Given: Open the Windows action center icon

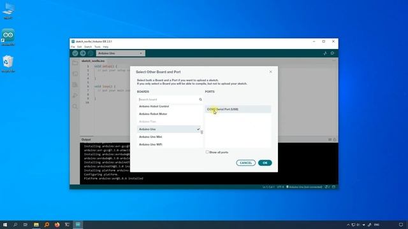Looking at the screenshot, I should click(401, 225).
